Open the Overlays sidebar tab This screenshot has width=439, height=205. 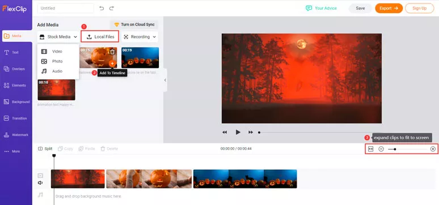(14, 69)
